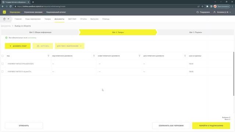The height and width of the screenshot is (132, 235).
Task: Share this page via address bar icon
Action: (198, 7)
